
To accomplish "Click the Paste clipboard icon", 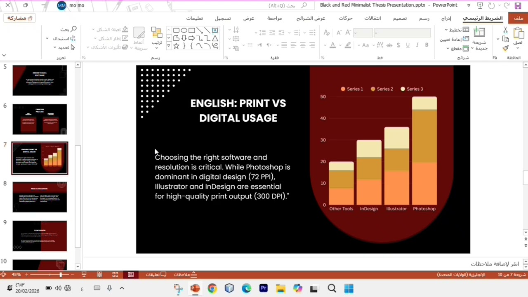I will tap(519, 33).
